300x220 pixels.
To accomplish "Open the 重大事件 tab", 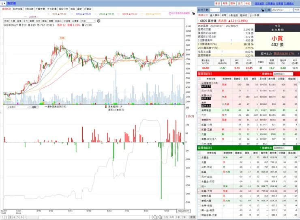I will click(215, 15).
